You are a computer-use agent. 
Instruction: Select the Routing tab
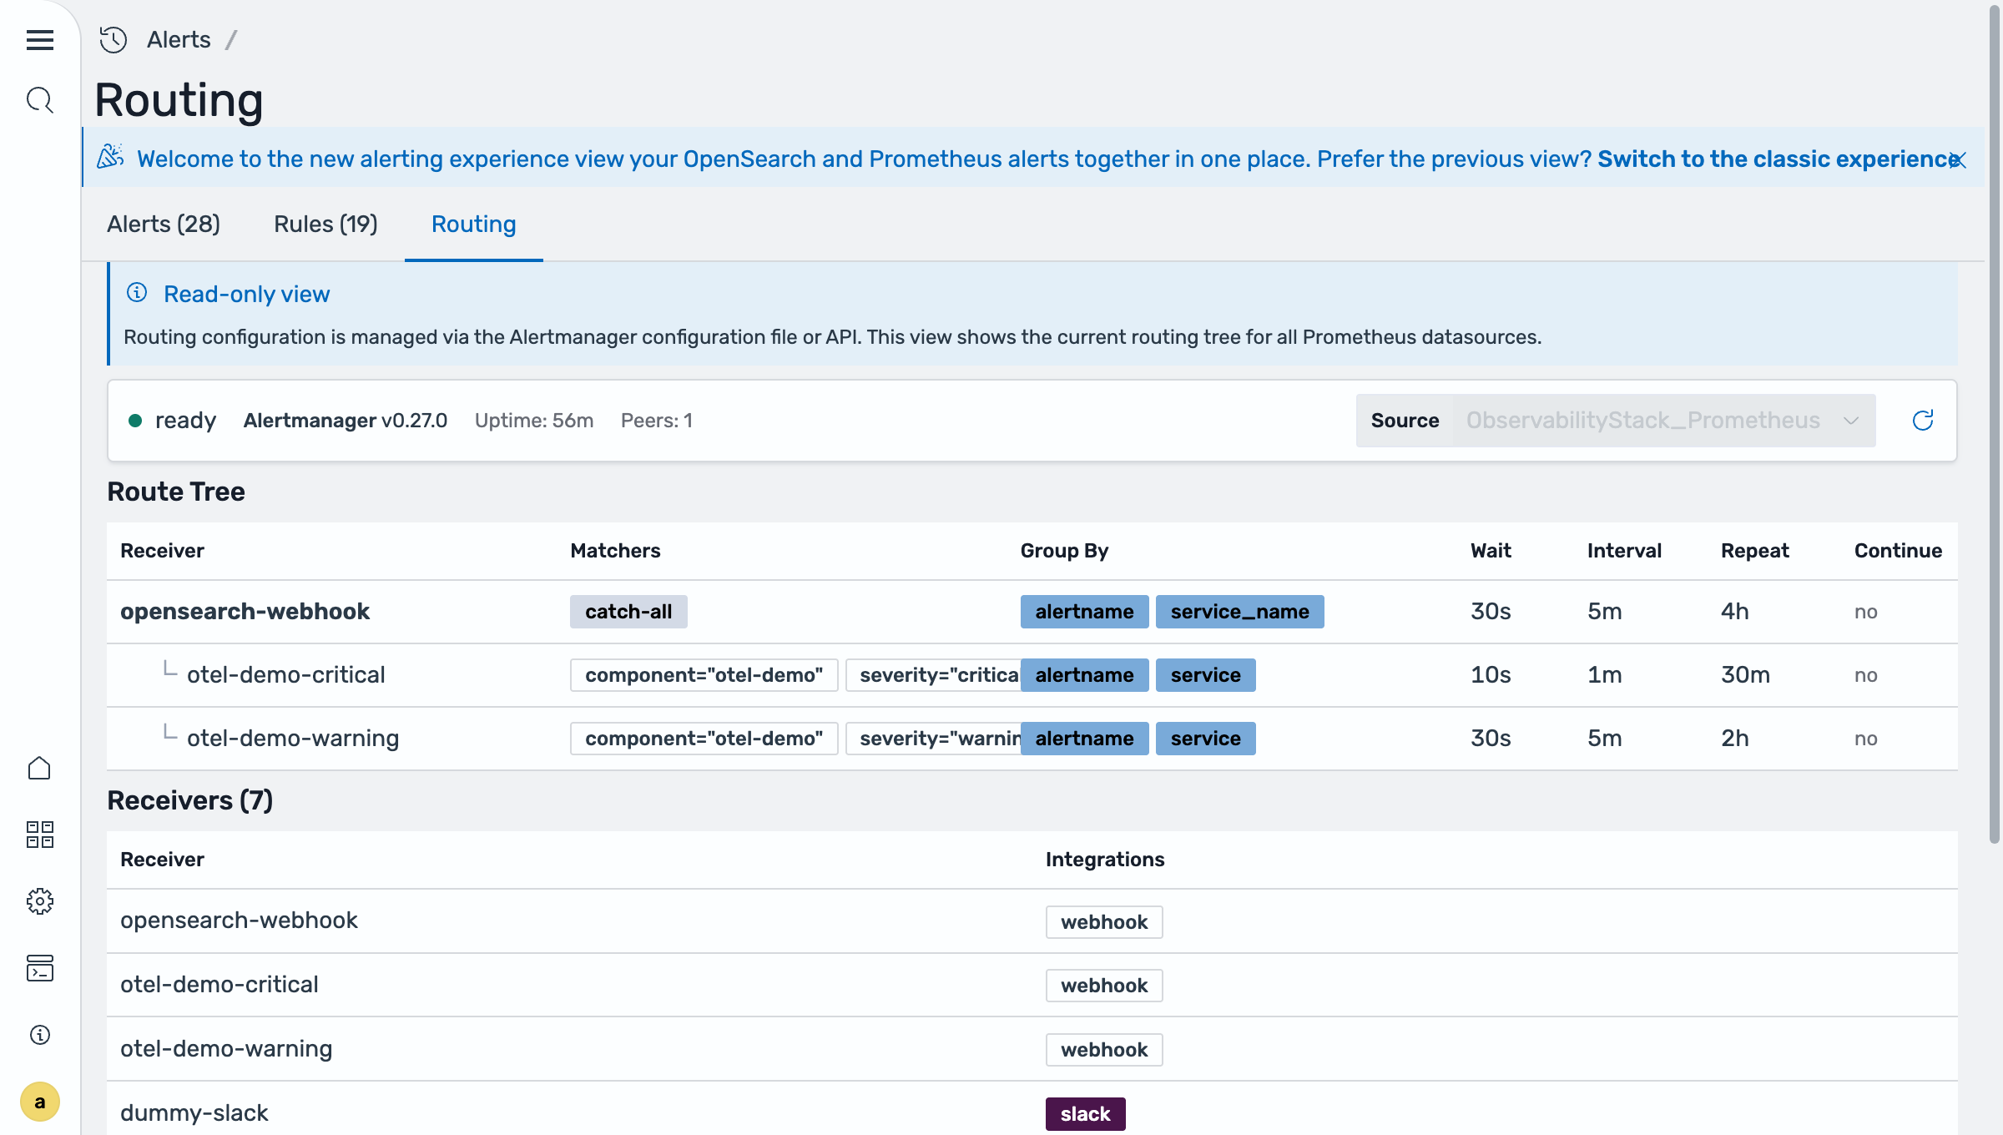(x=473, y=224)
